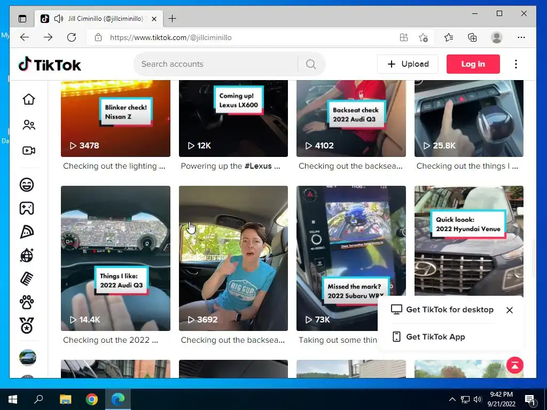Add this page to favorites star icon
This screenshot has width=547, height=410.
click(423, 37)
